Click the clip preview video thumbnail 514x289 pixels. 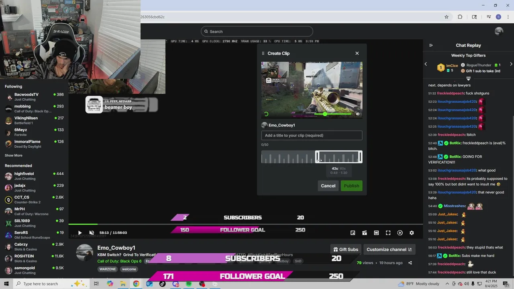tap(312, 90)
